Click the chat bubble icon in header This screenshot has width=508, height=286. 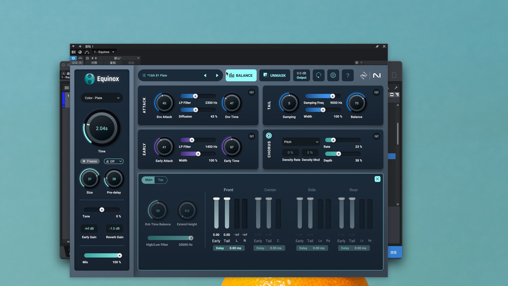(319, 75)
